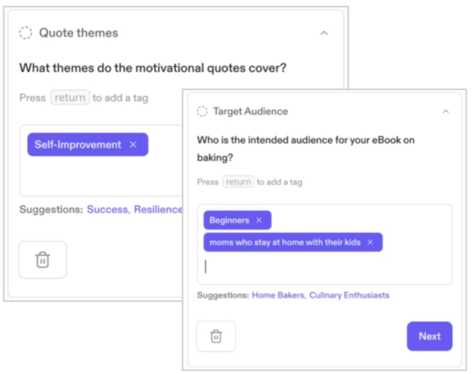This screenshot has height=374, width=472.
Task: Click the trash icon under Quote themes
Action: coord(42,259)
